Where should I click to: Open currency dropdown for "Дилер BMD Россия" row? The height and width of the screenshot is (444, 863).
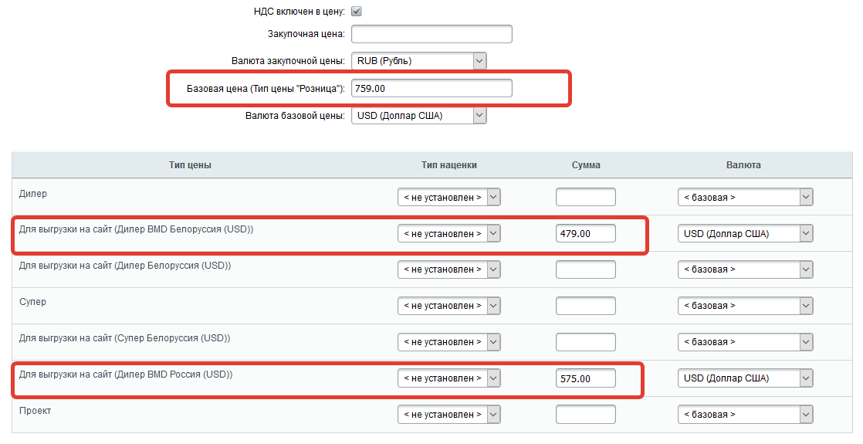(745, 378)
